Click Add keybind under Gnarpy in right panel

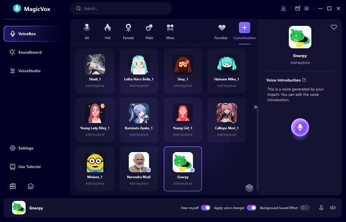click(x=300, y=63)
